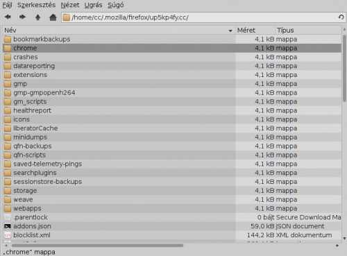This screenshot has width=347, height=256.
Task: Select the saved-telemetry-pings folder name
Action: point(47,164)
